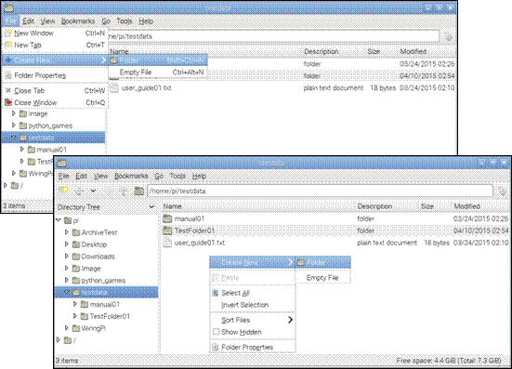Expand ArchiveTest in front directory tree
Viewport: 512px width, 369px height.
pos(67,232)
